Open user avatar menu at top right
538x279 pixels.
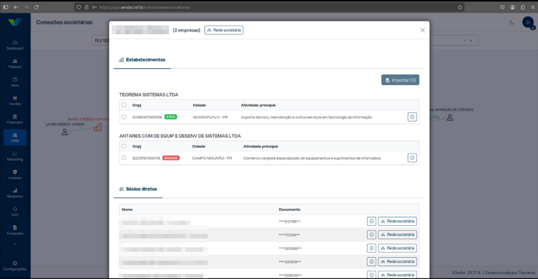528,23
